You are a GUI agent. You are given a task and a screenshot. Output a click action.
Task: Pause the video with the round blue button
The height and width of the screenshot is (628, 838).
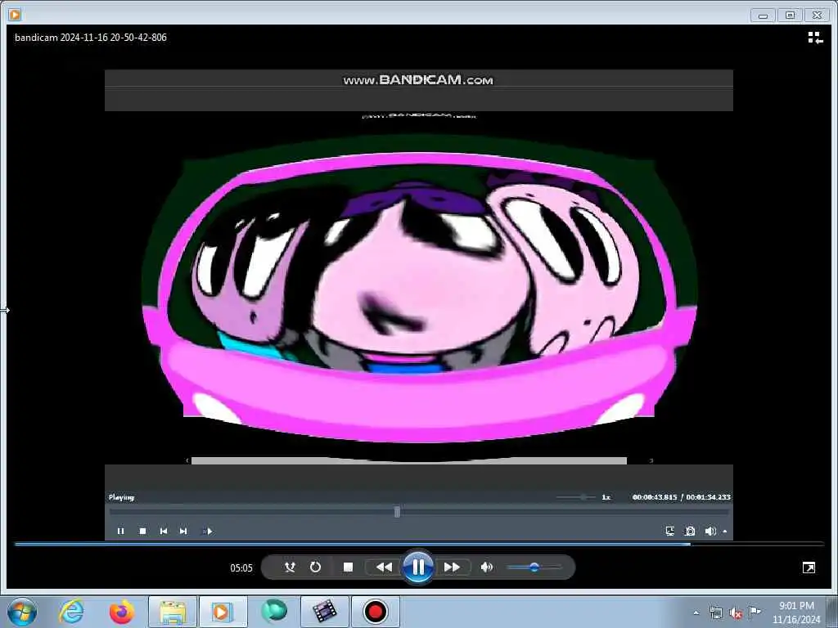coord(418,567)
